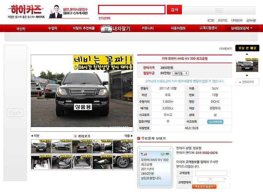
Task: Click the phone preview message box
Action: tap(155, 169)
